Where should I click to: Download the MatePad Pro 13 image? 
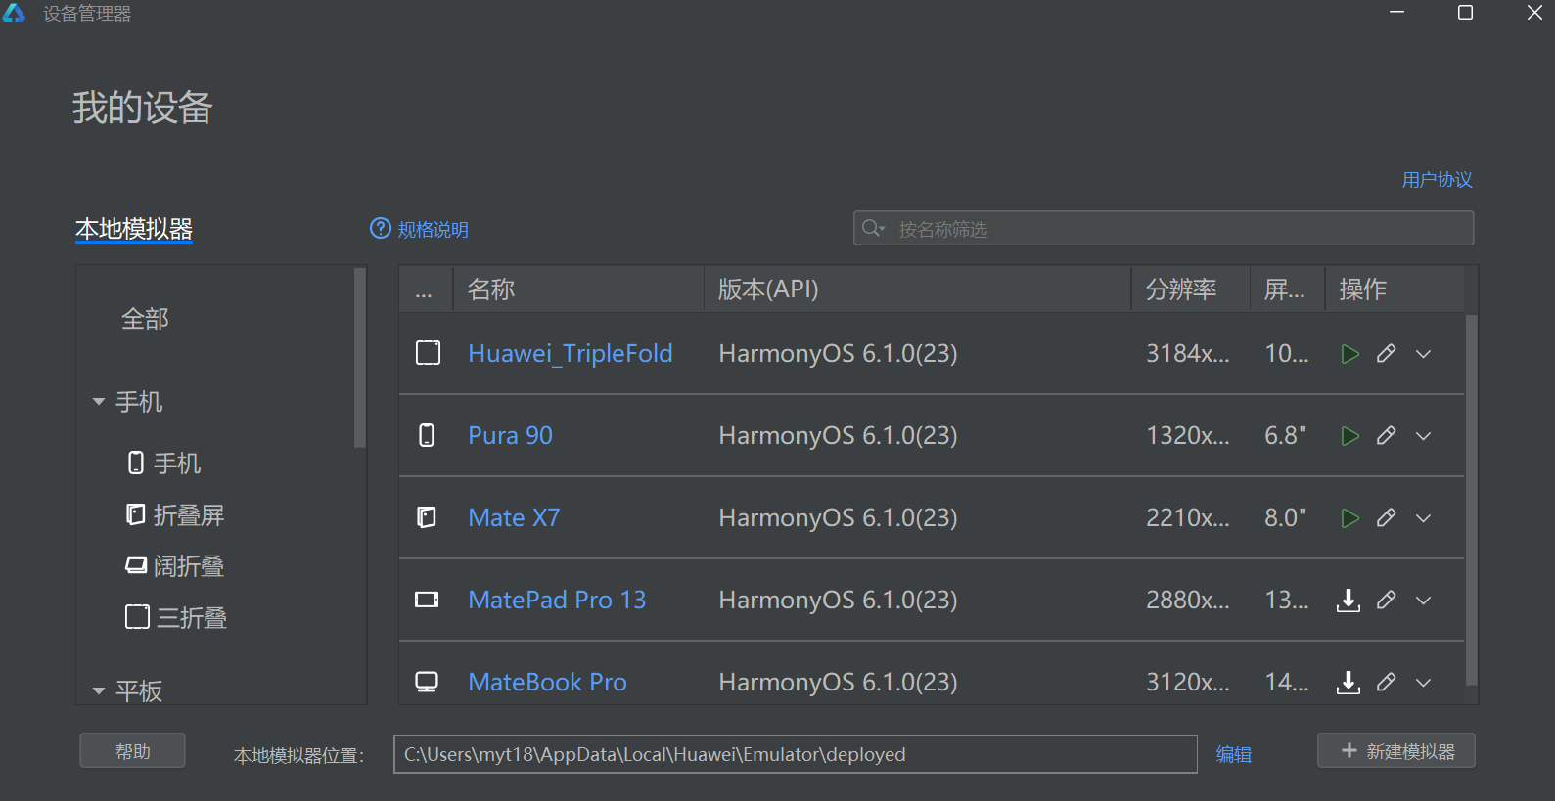(1349, 601)
